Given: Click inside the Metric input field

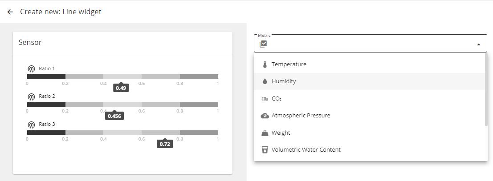Looking at the screenshot, I should tap(370, 44).
